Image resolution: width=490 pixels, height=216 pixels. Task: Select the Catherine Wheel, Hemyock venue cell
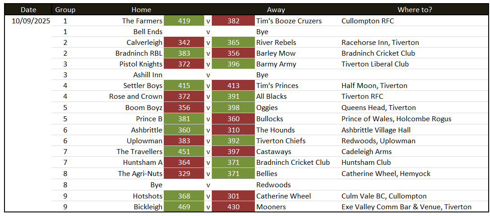pos(386,174)
